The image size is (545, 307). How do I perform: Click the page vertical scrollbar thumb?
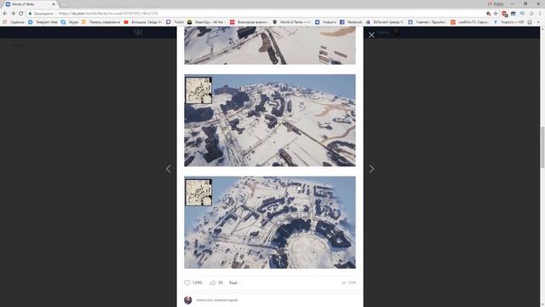[542, 148]
